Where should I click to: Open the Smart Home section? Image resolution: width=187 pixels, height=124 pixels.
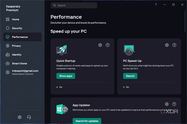[22, 63]
